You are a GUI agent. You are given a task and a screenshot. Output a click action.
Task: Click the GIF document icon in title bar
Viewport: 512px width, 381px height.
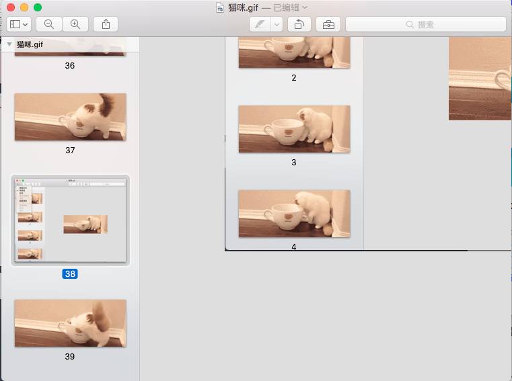pos(220,7)
